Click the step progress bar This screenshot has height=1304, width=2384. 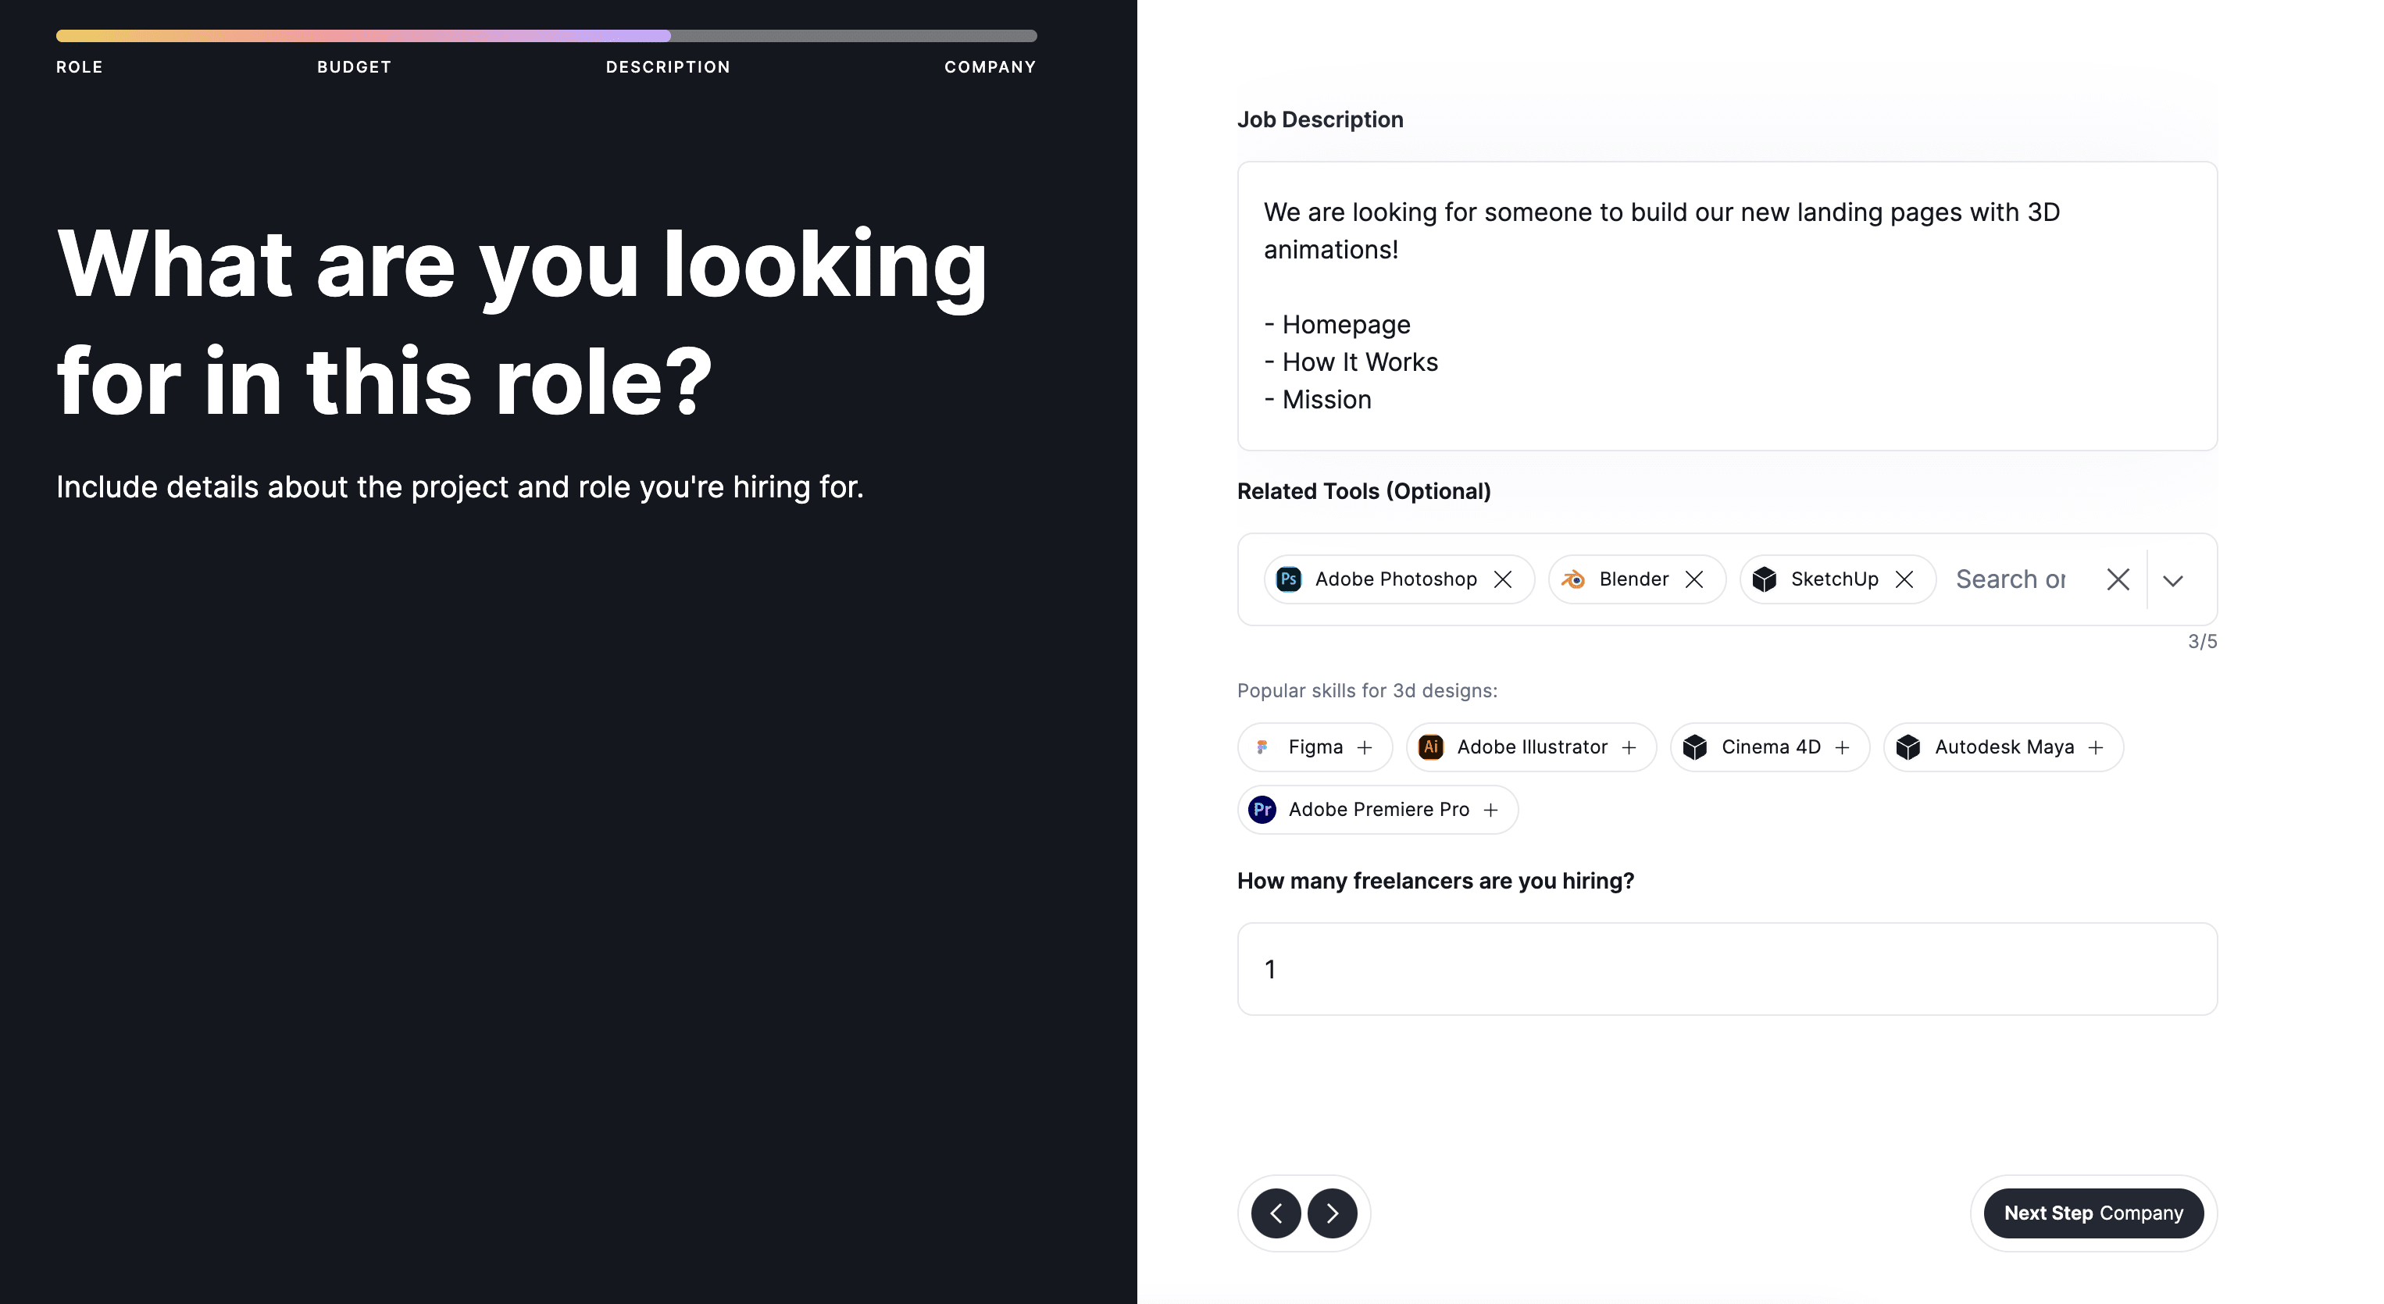[546, 36]
